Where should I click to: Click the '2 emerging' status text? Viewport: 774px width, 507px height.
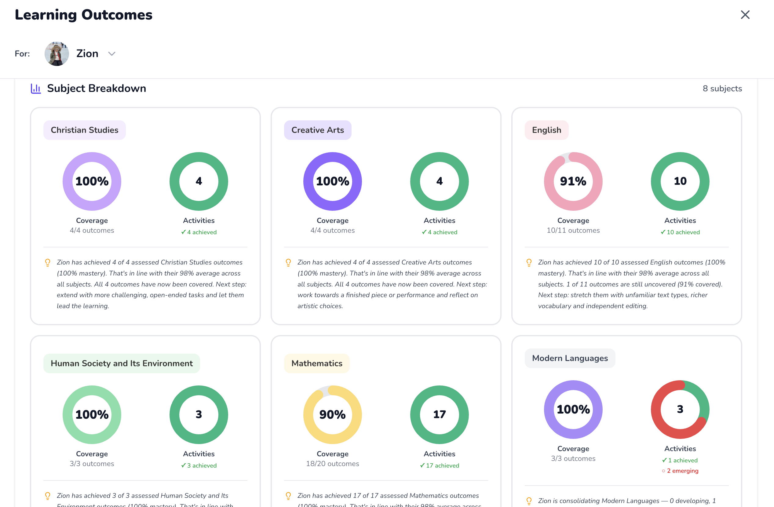pos(680,471)
